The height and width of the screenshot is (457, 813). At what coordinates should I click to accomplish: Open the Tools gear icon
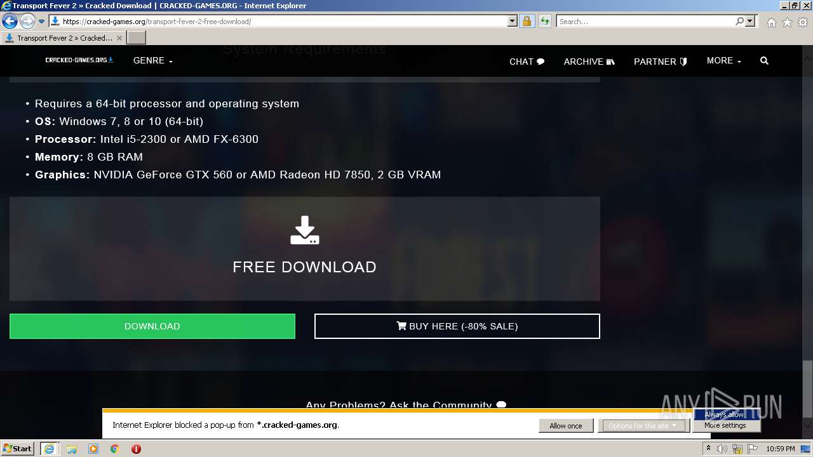[803, 22]
